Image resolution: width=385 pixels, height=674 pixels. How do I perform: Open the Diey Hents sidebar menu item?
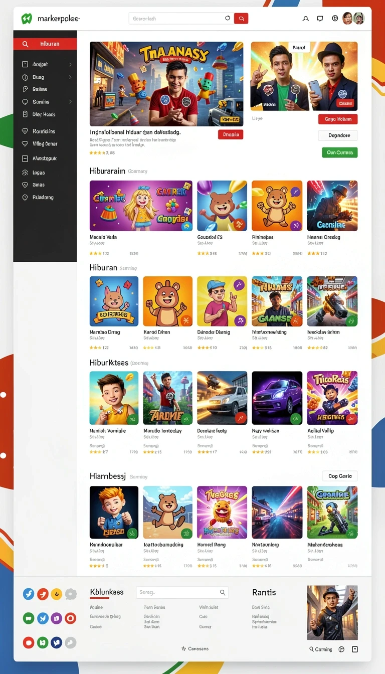tap(45, 114)
